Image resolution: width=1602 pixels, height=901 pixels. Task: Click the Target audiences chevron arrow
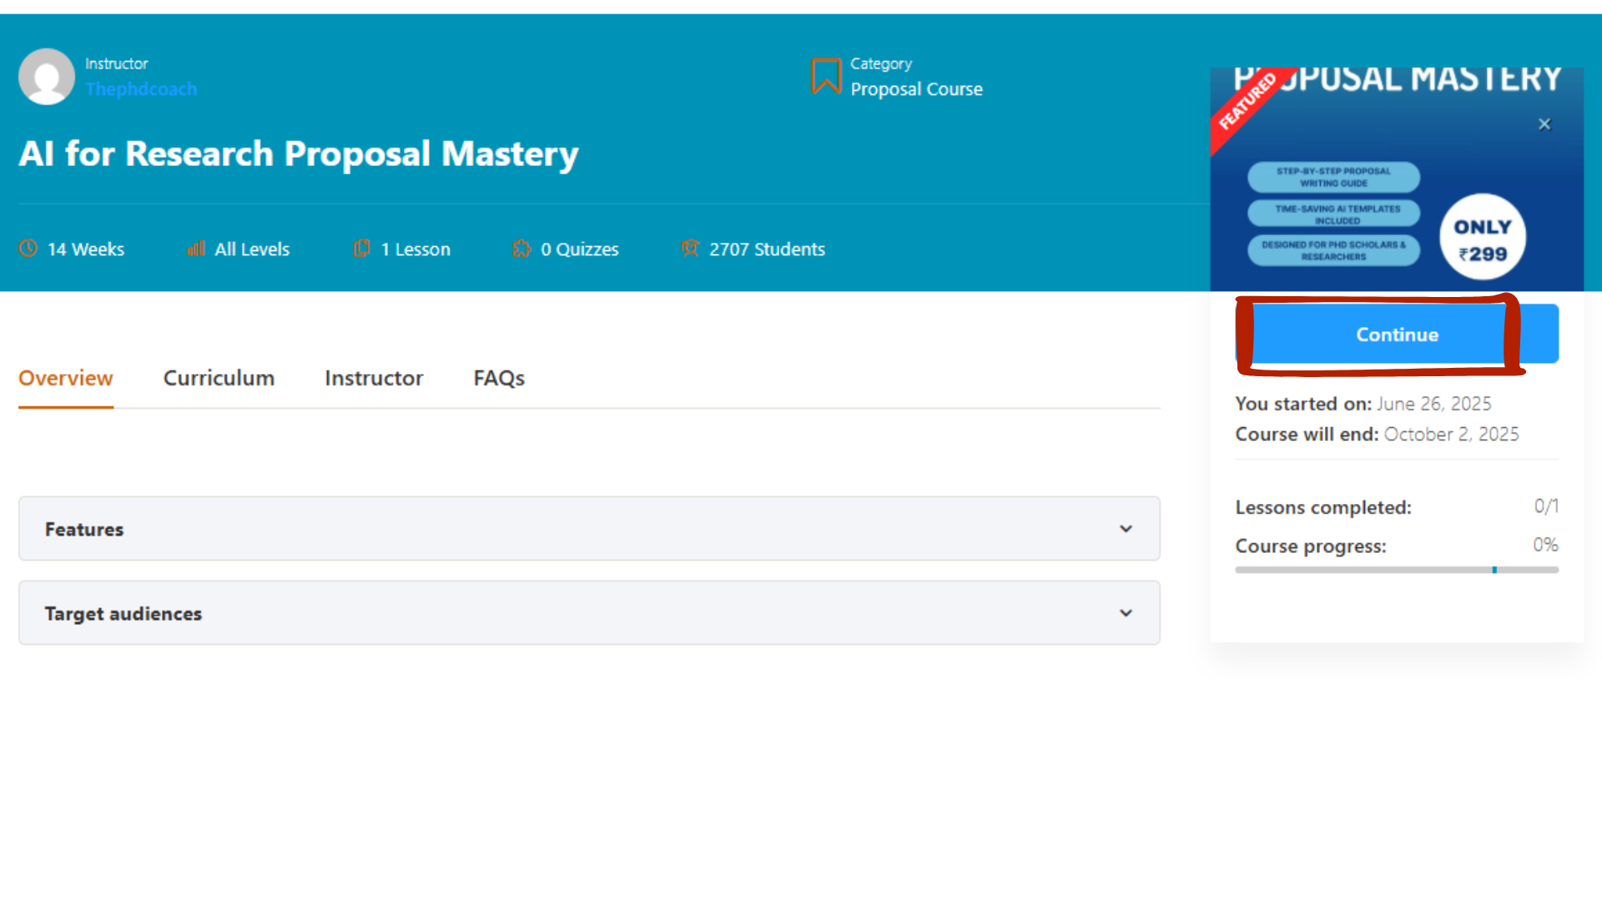pos(1126,613)
